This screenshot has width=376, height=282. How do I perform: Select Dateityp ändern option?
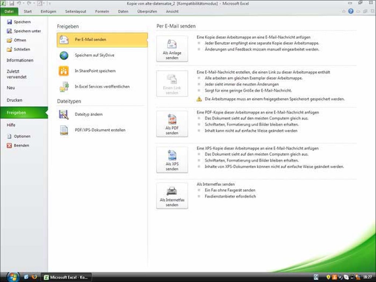coord(102,114)
